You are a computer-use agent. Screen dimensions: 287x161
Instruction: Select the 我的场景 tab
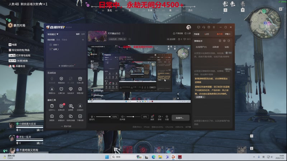pyautogui.click(x=51, y=40)
